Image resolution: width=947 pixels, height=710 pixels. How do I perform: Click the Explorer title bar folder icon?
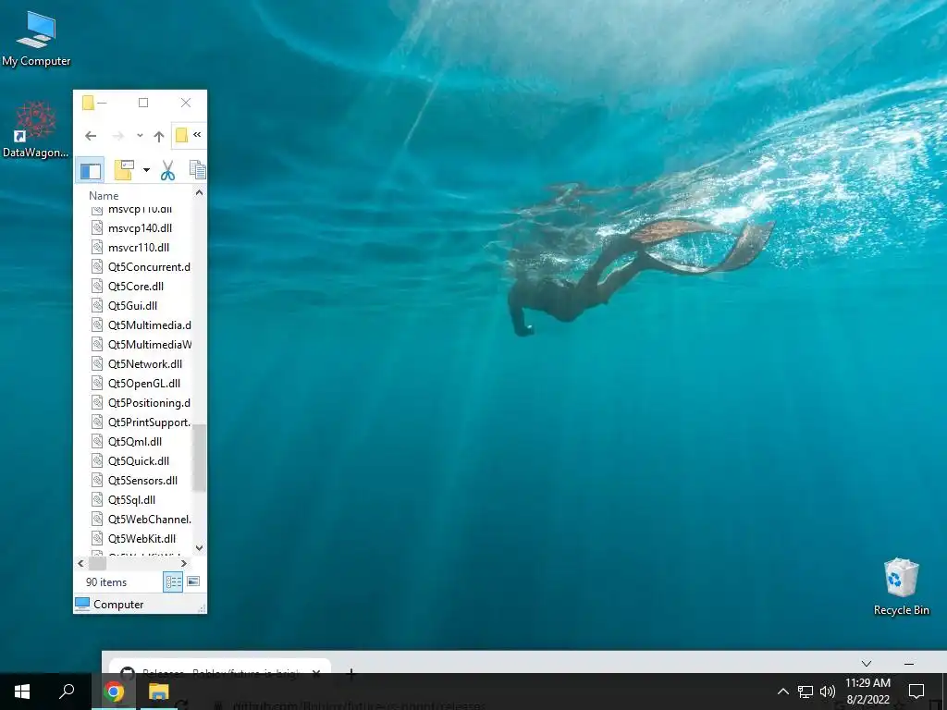tap(88, 103)
